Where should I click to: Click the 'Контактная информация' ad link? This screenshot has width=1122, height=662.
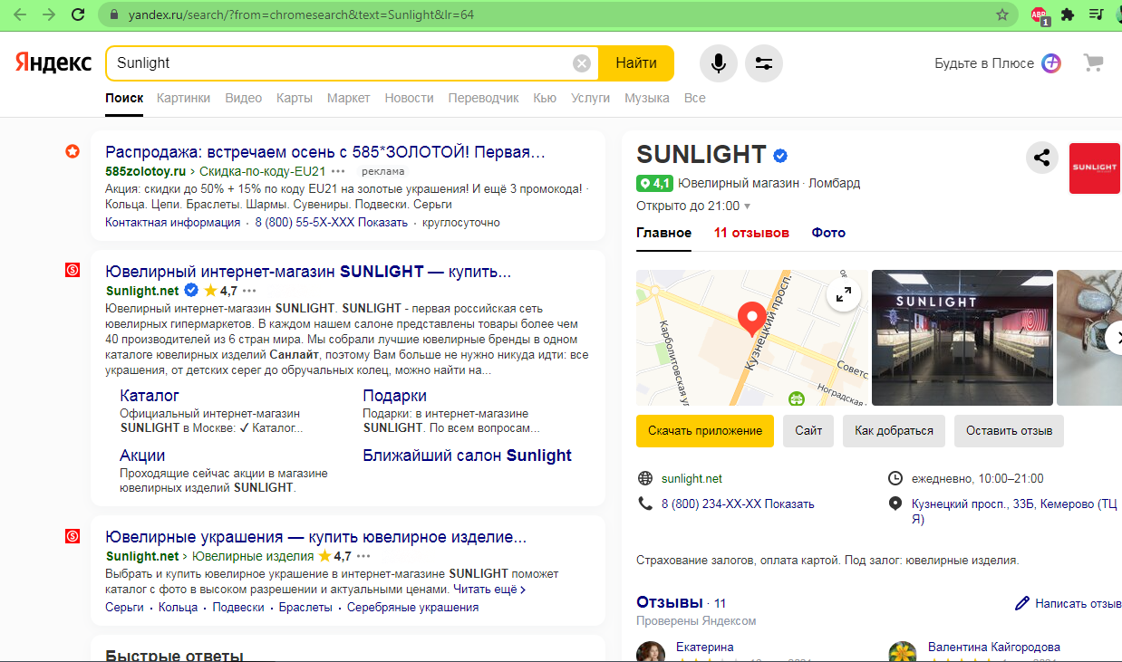(173, 222)
